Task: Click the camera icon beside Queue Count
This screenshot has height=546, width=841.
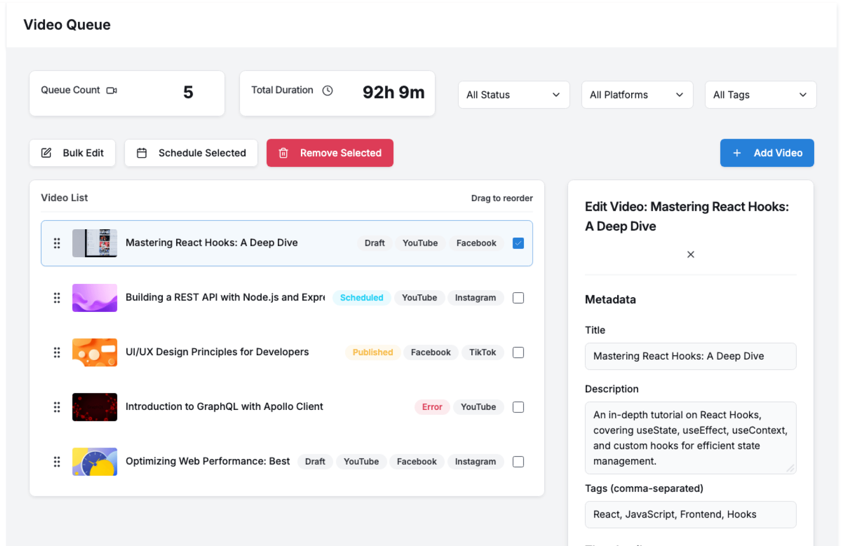Action: [x=112, y=91]
